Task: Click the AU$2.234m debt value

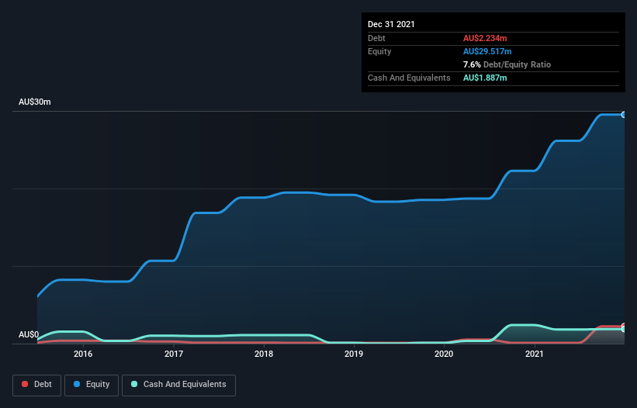Action: click(x=485, y=38)
